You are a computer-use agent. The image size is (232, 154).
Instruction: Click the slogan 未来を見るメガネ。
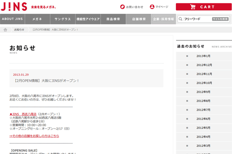tap(44, 7)
